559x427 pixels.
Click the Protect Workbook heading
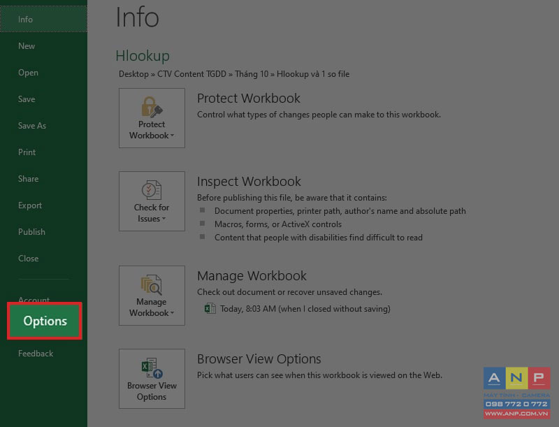[249, 99]
